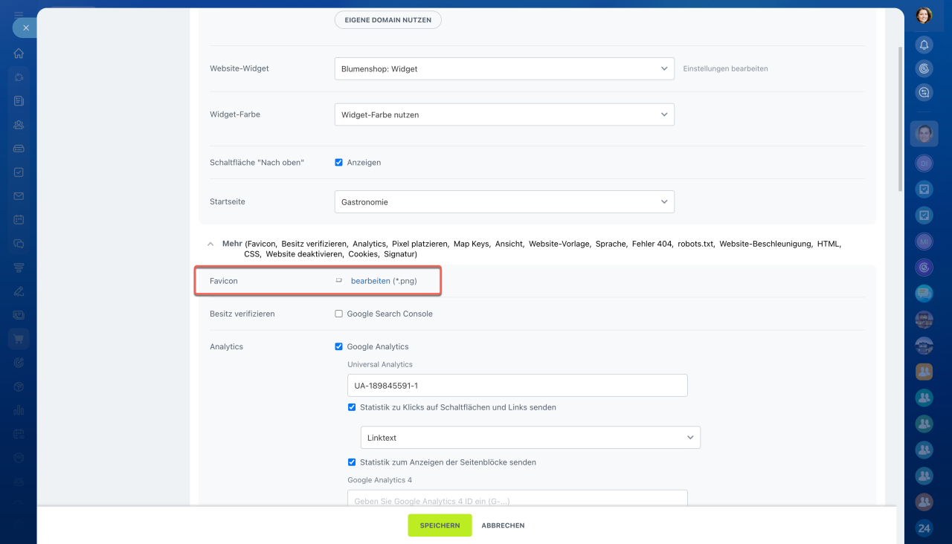Screen dimensions: 952x544
Task: Open the shopping cart icon in sidebar
Action: (x=19, y=339)
